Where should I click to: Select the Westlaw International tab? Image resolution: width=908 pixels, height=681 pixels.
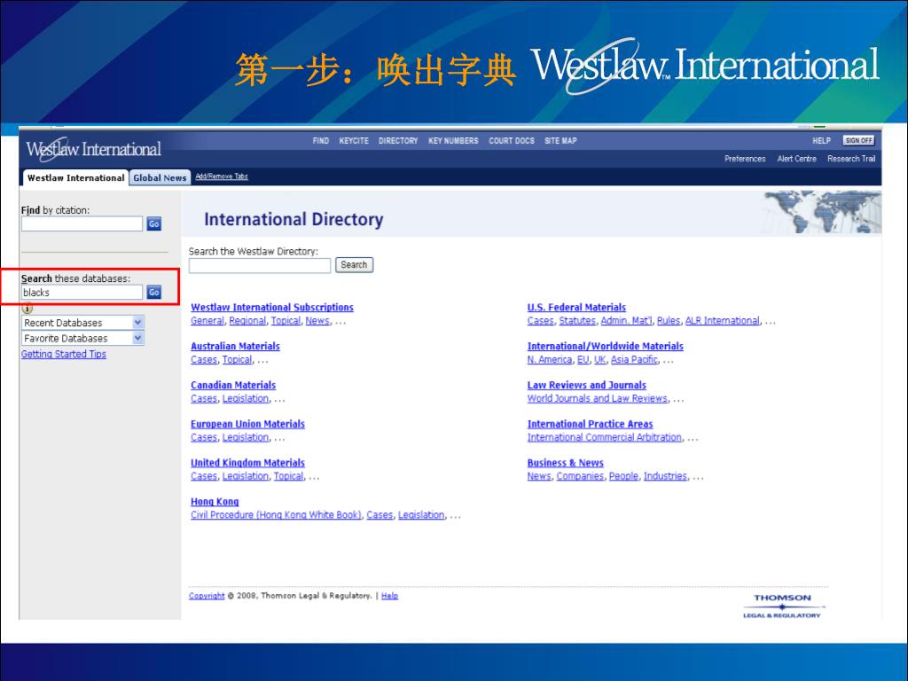tap(75, 177)
